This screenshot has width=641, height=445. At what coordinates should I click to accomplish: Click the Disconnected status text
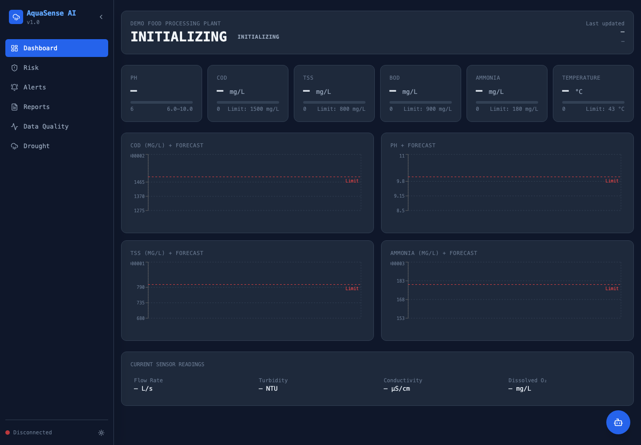[x=32, y=433]
